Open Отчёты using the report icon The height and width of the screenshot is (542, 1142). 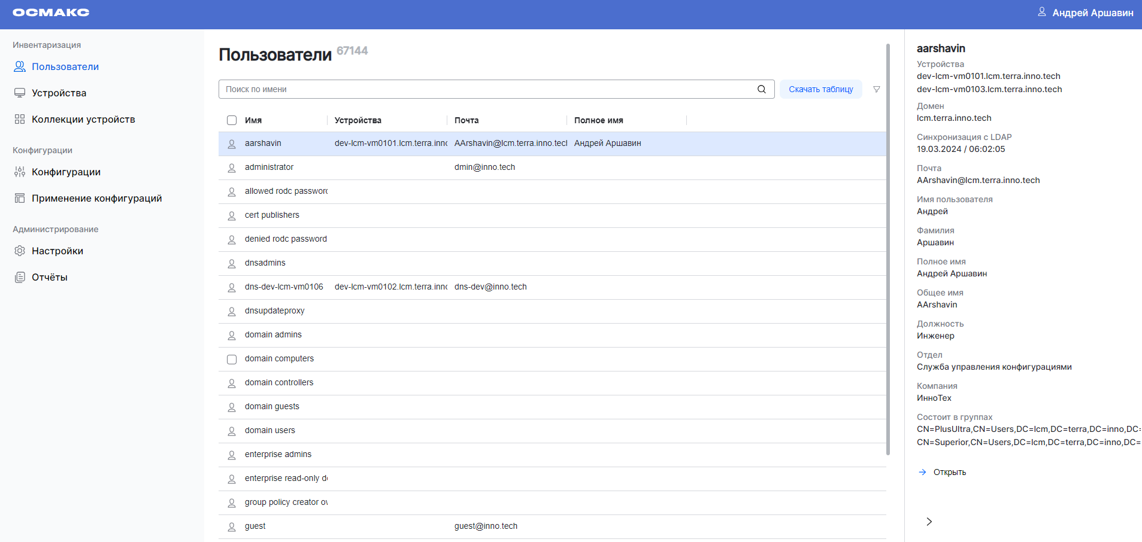19,276
